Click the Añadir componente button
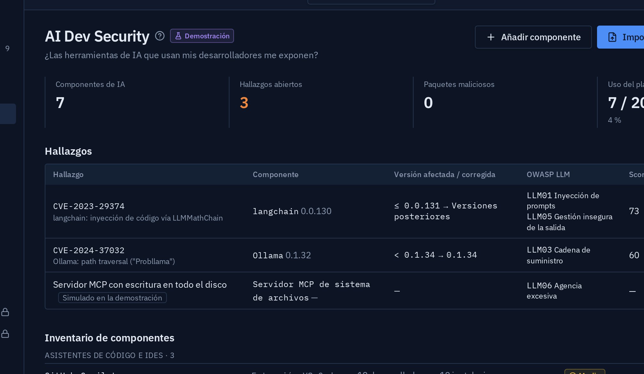 533,37
